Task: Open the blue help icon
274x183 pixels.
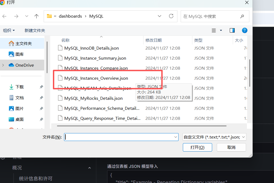Action: point(244,30)
